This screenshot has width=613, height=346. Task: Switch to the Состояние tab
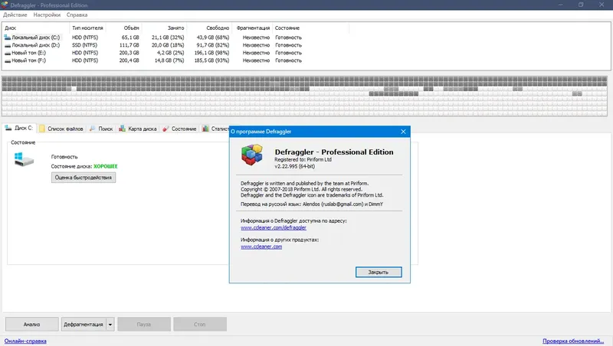coord(179,129)
